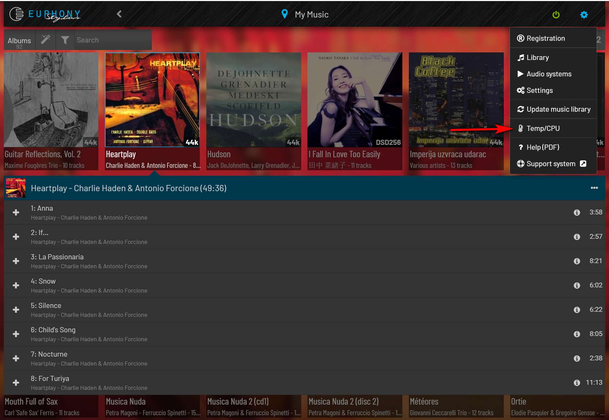Click the My Music title text

[312, 14]
